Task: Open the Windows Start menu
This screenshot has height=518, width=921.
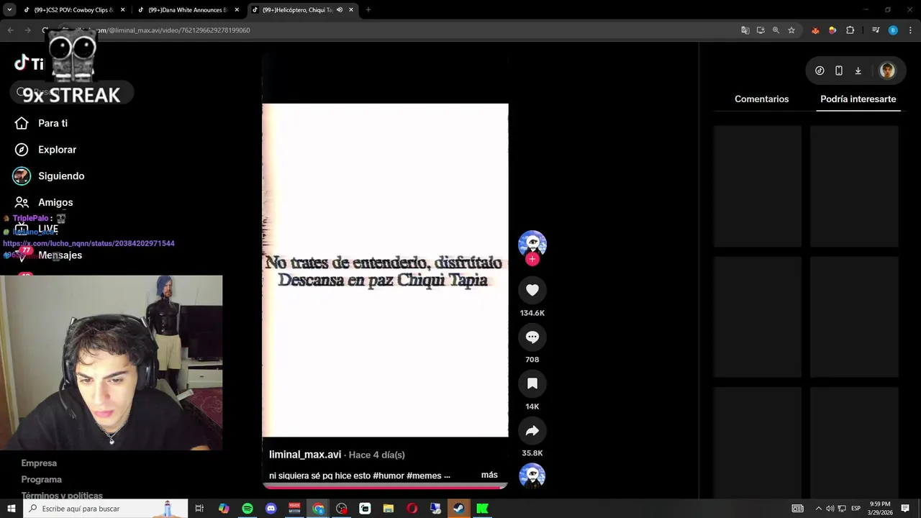Action: (x=12, y=509)
